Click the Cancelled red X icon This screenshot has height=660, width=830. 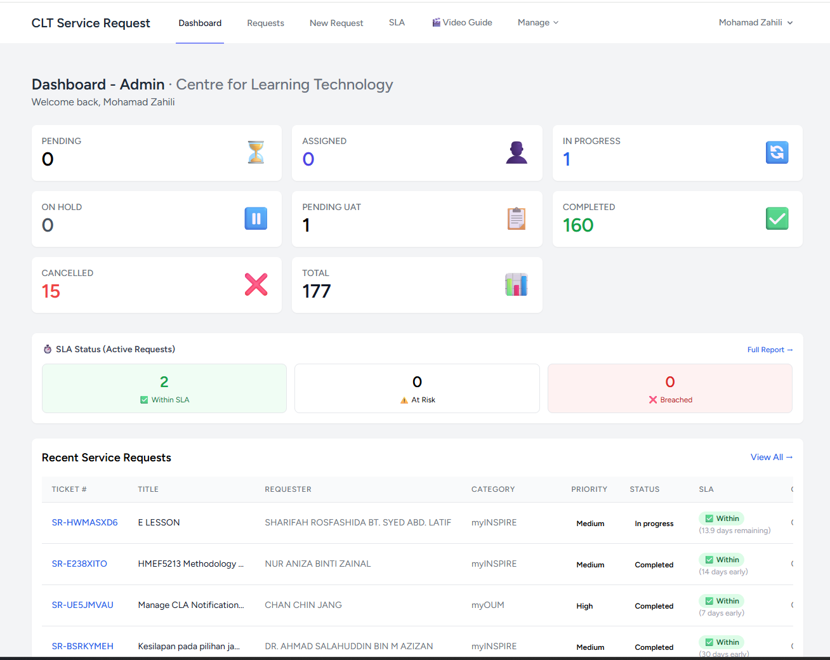point(256,284)
